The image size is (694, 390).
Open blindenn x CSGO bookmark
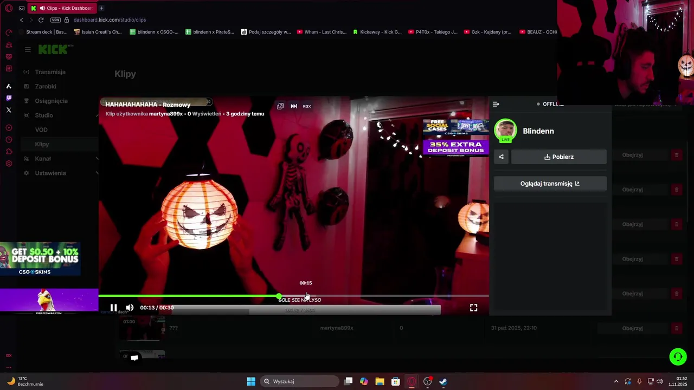[154, 32]
